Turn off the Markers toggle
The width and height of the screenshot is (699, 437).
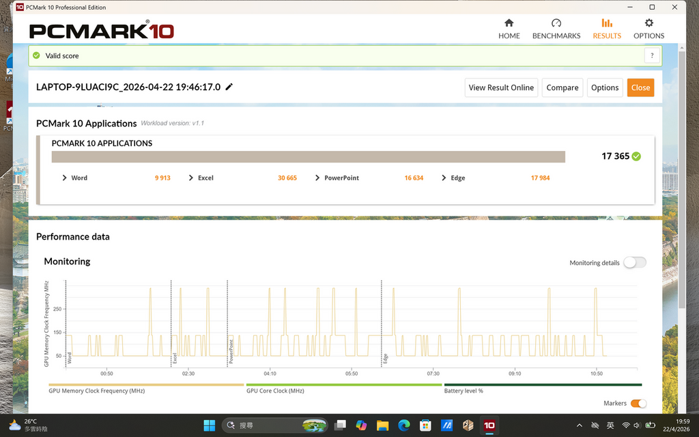pyautogui.click(x=638, y=403)
